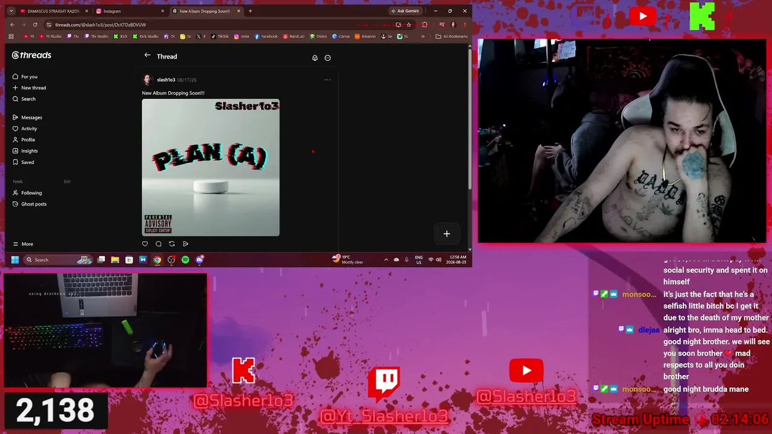Image resolution: width=772 pixels, height=434 pixels.
Task: Open the All Bookmarks folder
Action: point(452,36)
